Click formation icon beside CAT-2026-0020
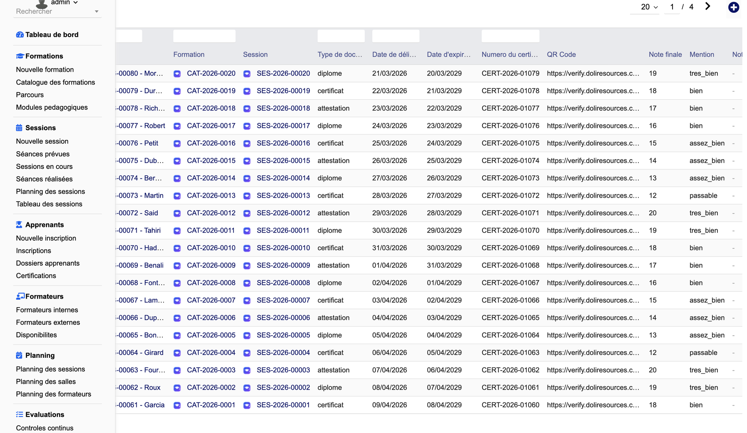Viewport: 747px width, 433px height. pyautogui.click(x=177, y=74)
